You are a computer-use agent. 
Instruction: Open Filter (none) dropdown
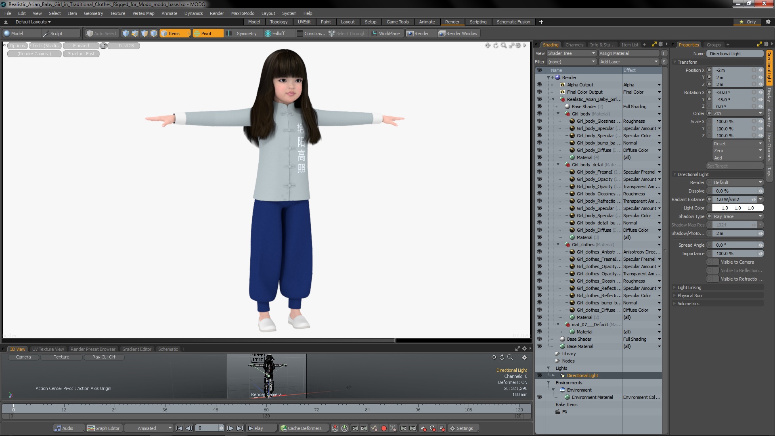pyautogui.click(x=572, y=62)
